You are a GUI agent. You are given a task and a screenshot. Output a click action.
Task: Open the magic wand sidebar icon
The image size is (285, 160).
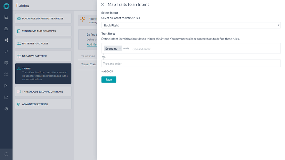pos(6,51)
